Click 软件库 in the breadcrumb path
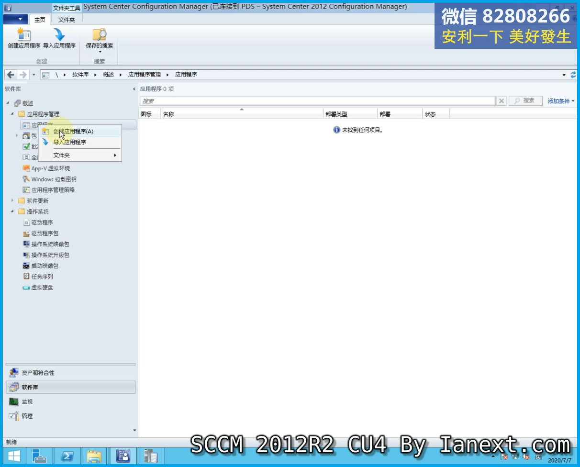The image size is (580, 467). click(x=80, y=75)
